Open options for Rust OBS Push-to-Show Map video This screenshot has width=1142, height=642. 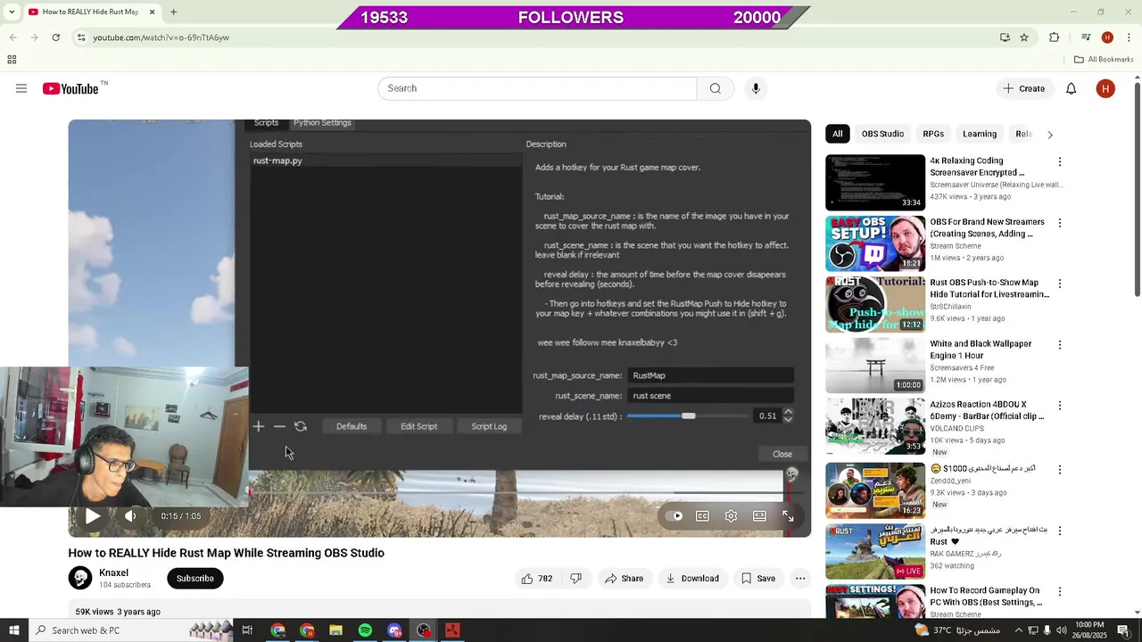1060,284
